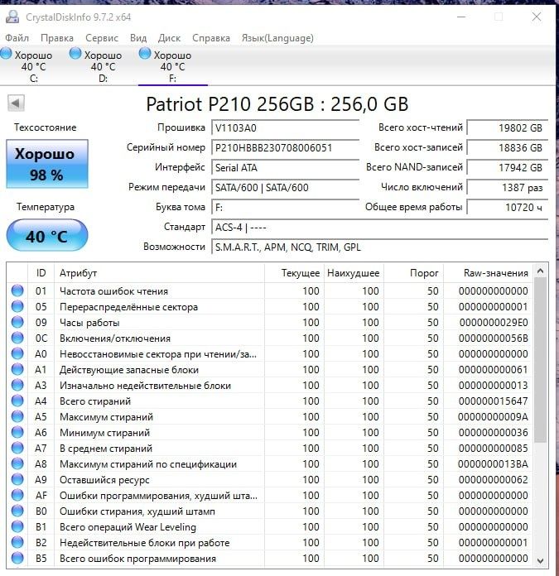
Task: Click status orb for attribute B0 row
Action: coord(17,511)
